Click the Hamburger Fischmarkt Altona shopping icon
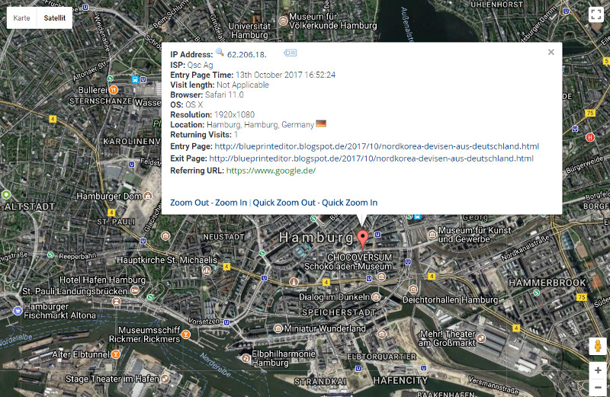 coord(18,311)
